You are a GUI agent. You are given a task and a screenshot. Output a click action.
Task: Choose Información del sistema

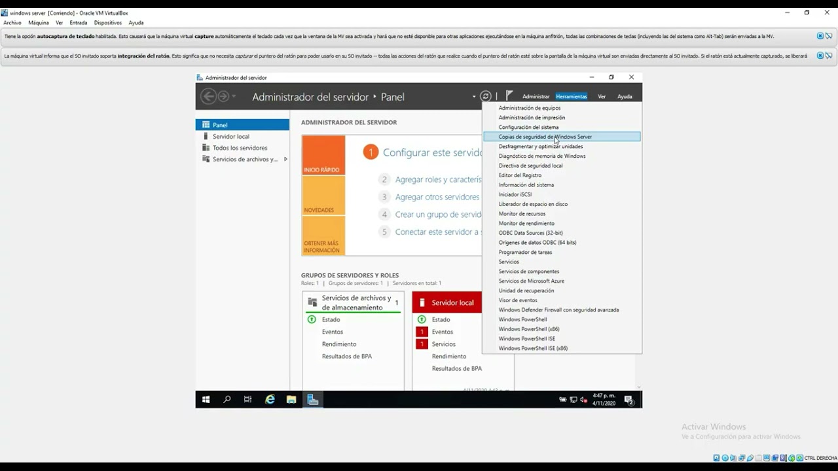[526, 184]
